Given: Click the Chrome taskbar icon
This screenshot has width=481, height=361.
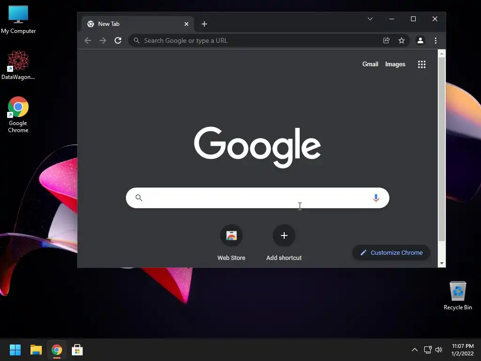Looking at the screenshot, I should [57, 350].
